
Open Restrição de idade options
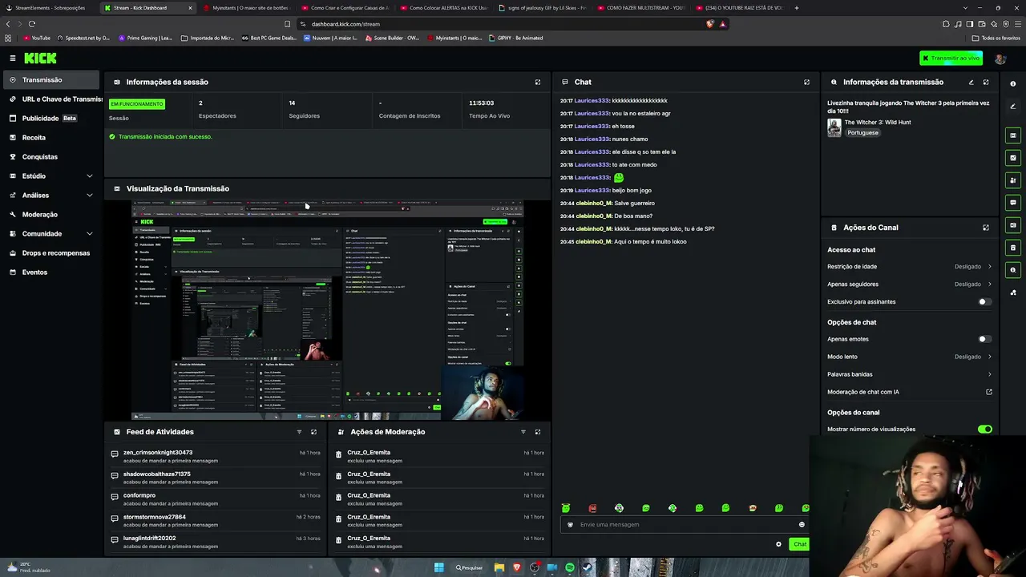tap(910, 267)
